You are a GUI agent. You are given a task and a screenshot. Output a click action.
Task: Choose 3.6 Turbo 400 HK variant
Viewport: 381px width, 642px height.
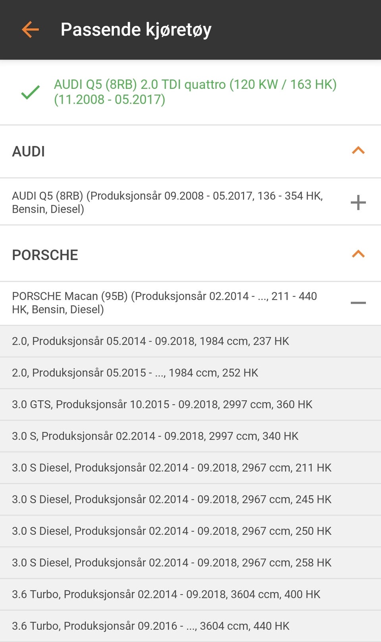(190, 594)
